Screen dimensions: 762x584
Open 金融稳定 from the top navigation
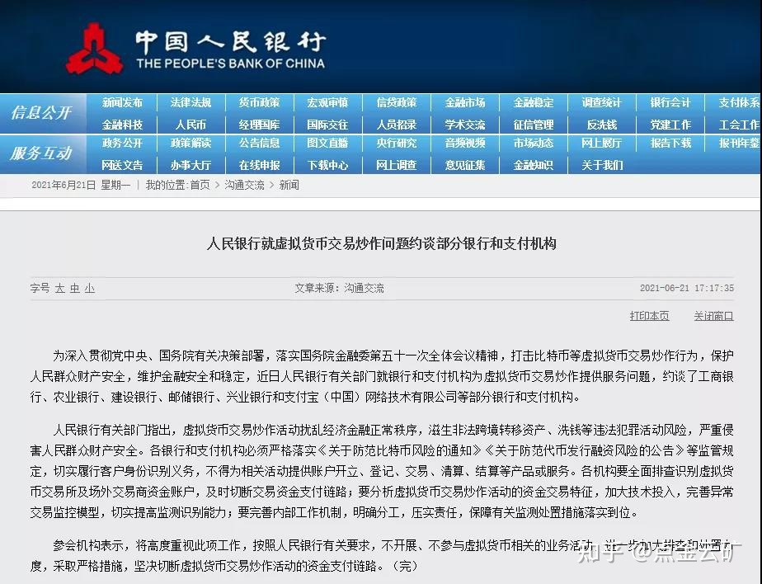[533, 102]
